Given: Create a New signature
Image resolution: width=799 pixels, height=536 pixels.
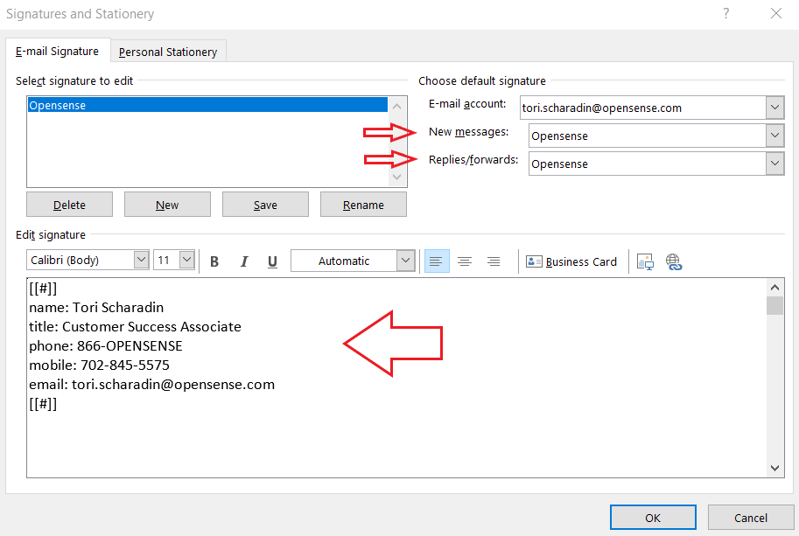Looking at the screenshot, I should [167, 205].
